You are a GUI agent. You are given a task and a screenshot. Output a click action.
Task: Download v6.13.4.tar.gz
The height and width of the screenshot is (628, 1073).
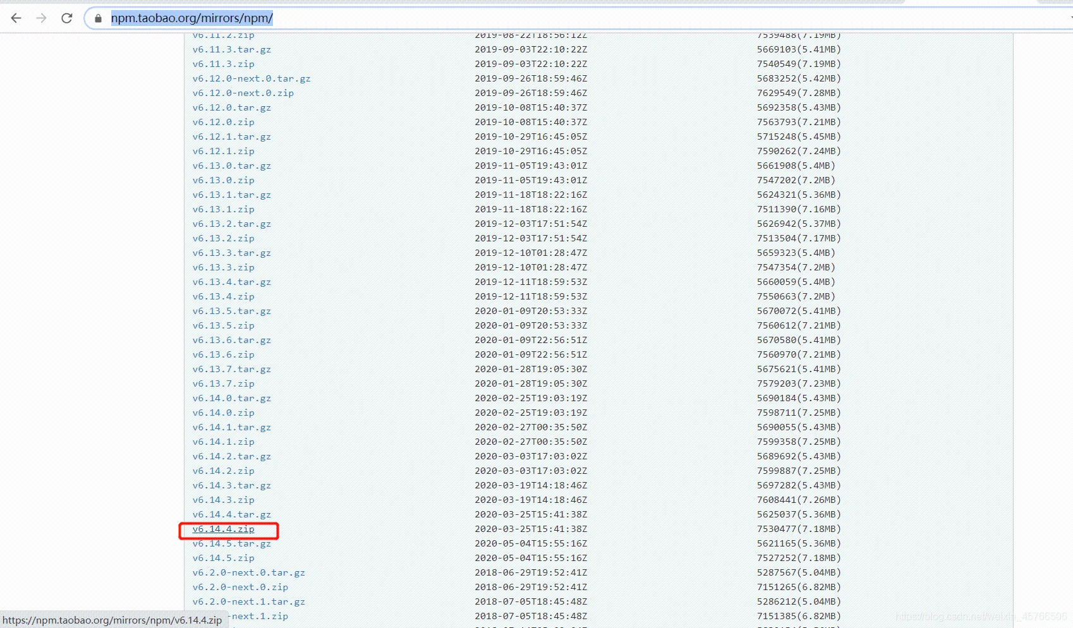coord(232,282)
